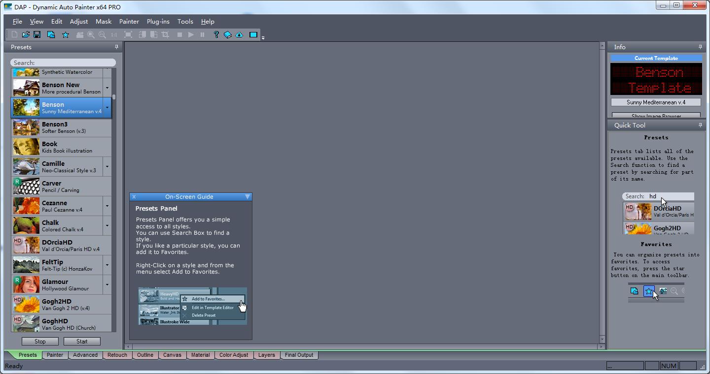Screen dimensions: 710x374
Task: Switch to the Canvas tab
Action: (172, 355)
